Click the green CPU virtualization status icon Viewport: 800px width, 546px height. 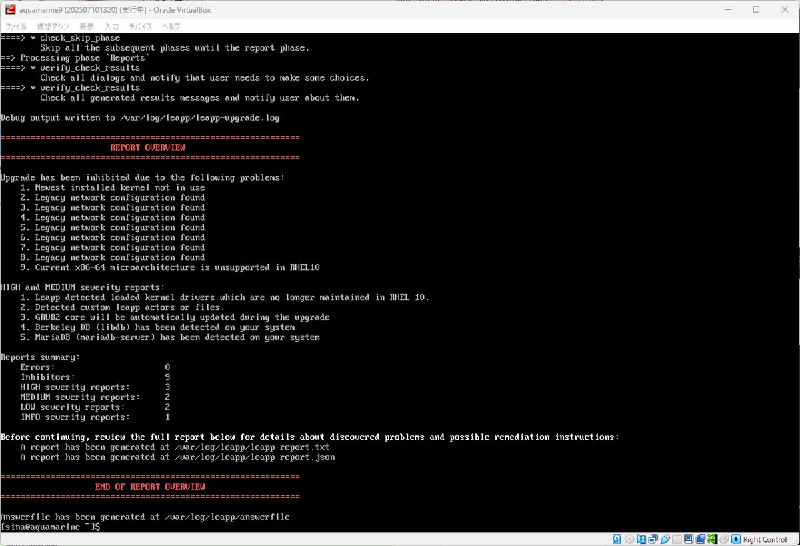pos(712,539)
